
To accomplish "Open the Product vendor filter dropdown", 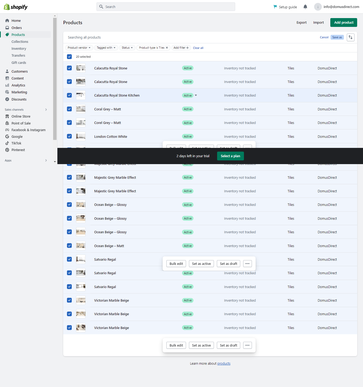I will point(79,48).
